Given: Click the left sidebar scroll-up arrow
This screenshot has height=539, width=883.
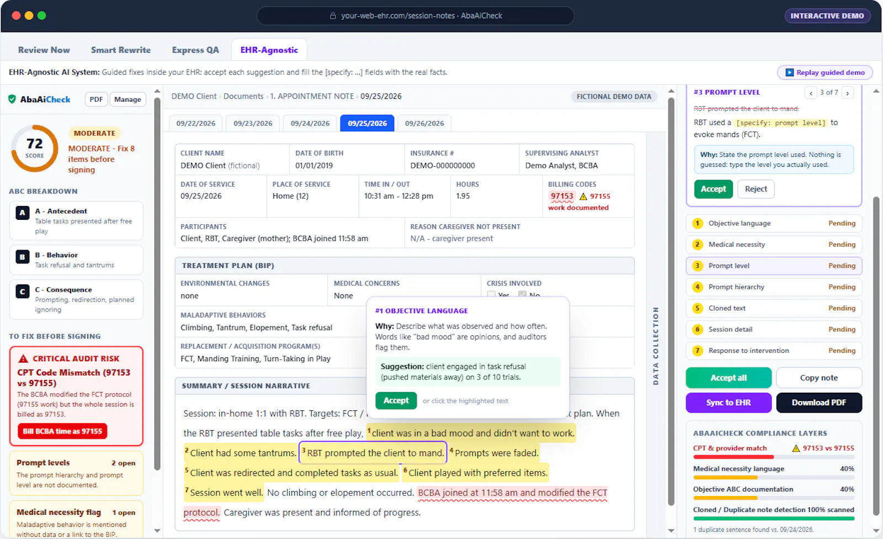Looking at the screenshot, I should click(157, 91).
